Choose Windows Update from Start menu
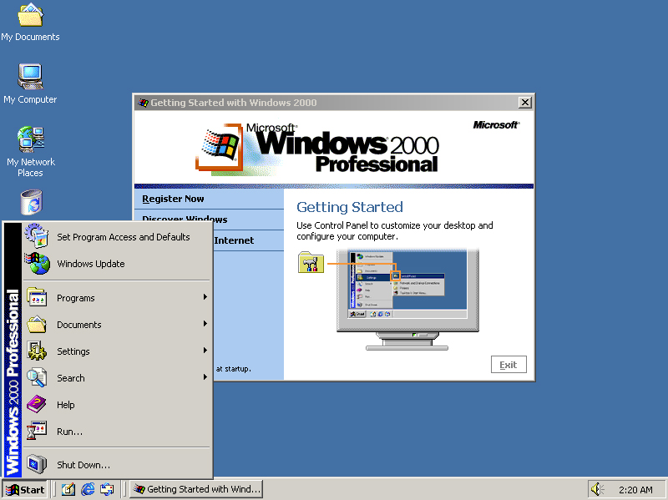Image resolution: width=668 pixels, height=500 pixels. [117, 264]
